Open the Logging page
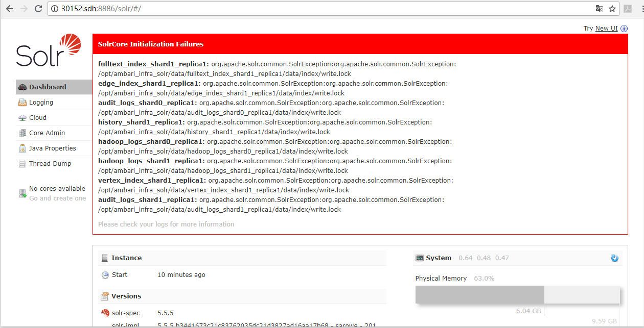Screen dimensions: 644x328 coord(54,103)
